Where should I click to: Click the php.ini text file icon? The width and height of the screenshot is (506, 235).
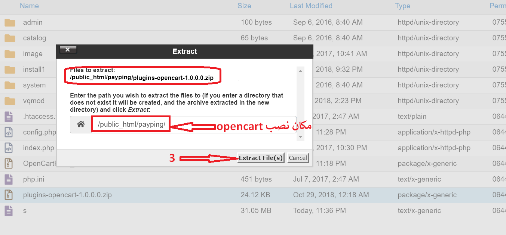point(9,179)
